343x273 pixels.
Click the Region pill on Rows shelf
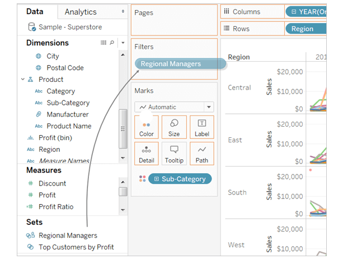303,29
